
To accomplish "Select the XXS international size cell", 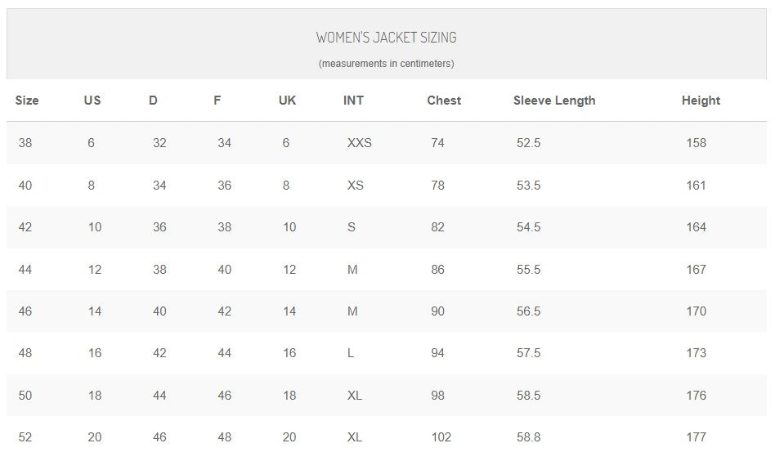I will [360, 143].
